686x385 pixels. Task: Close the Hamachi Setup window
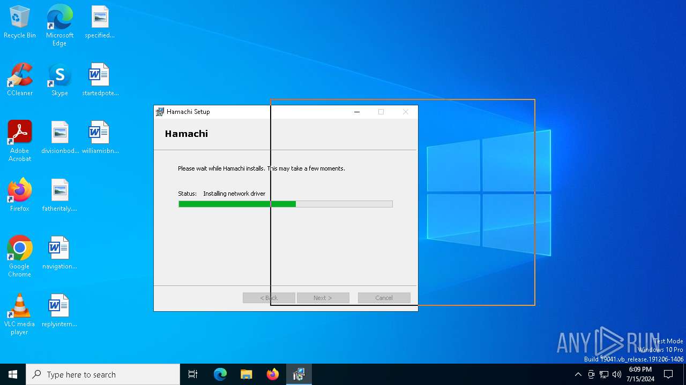(x=406, y=112)
